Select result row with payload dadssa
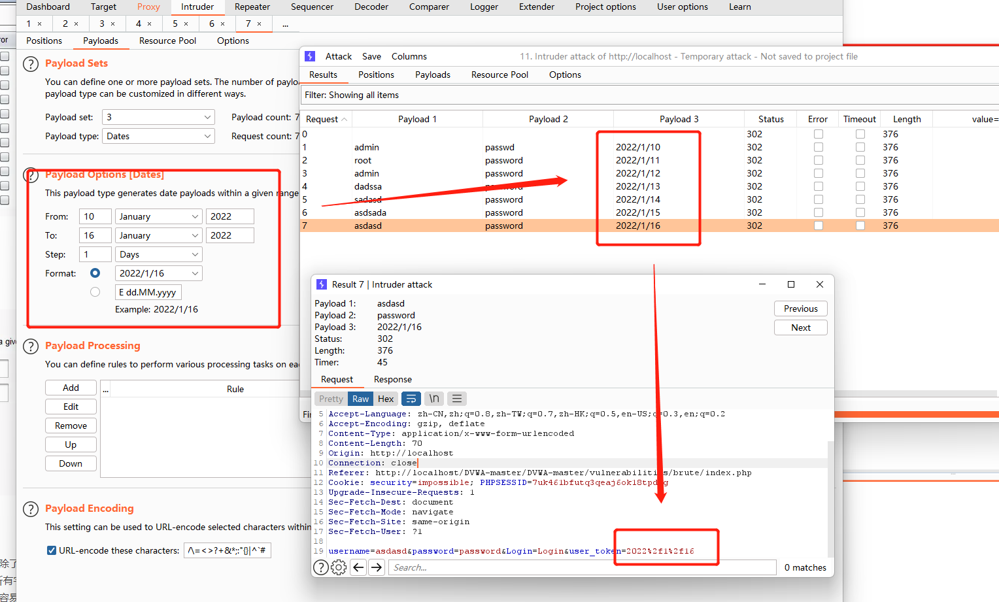 (649, 186)
